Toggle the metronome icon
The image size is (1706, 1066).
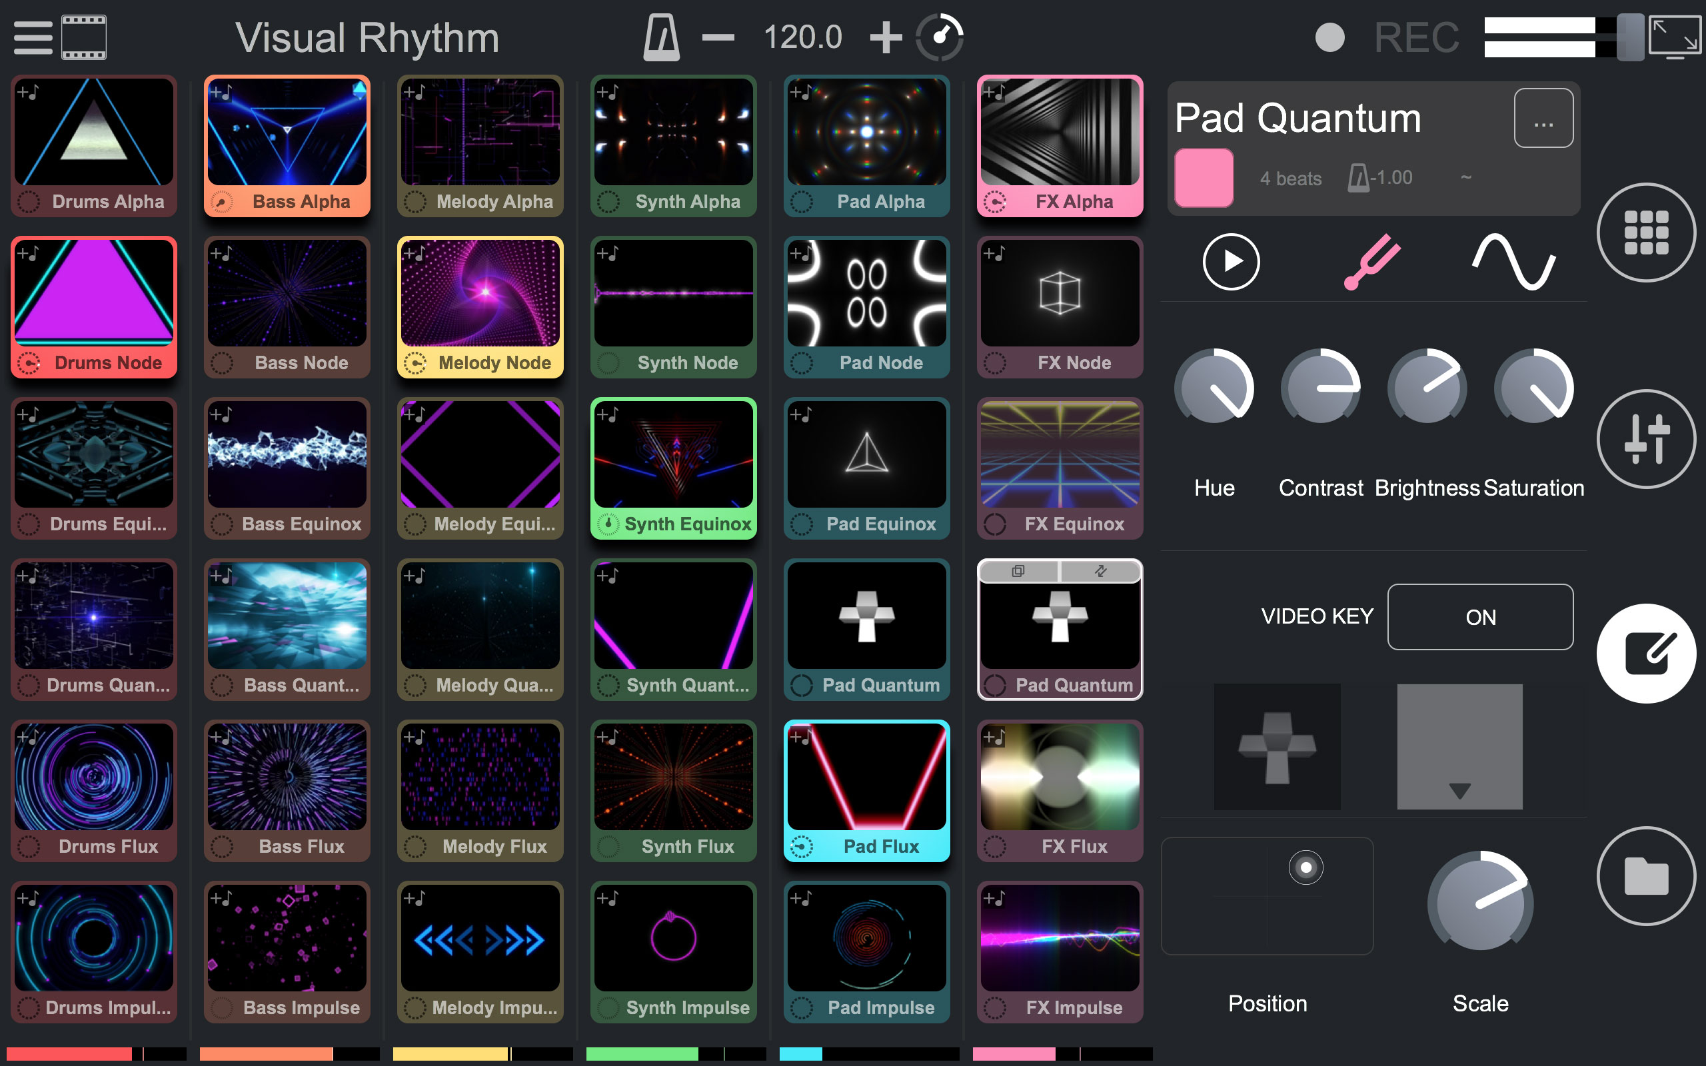pyautogui.click(x=661, y=37)
